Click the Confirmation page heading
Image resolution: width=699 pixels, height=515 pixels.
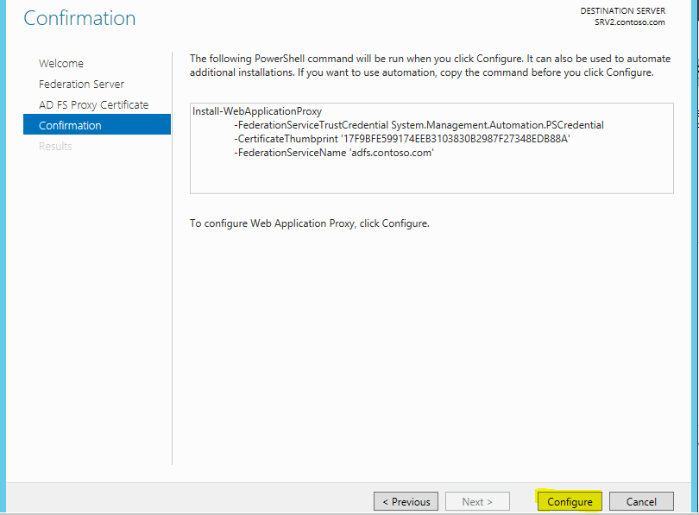tap(79, 18)
